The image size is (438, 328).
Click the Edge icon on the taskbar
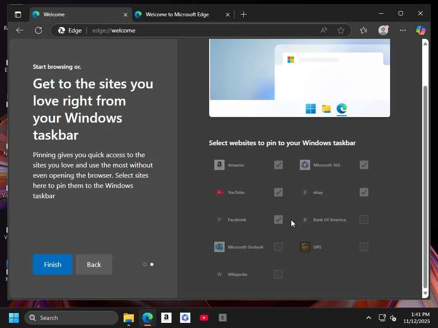coord(148,318)
